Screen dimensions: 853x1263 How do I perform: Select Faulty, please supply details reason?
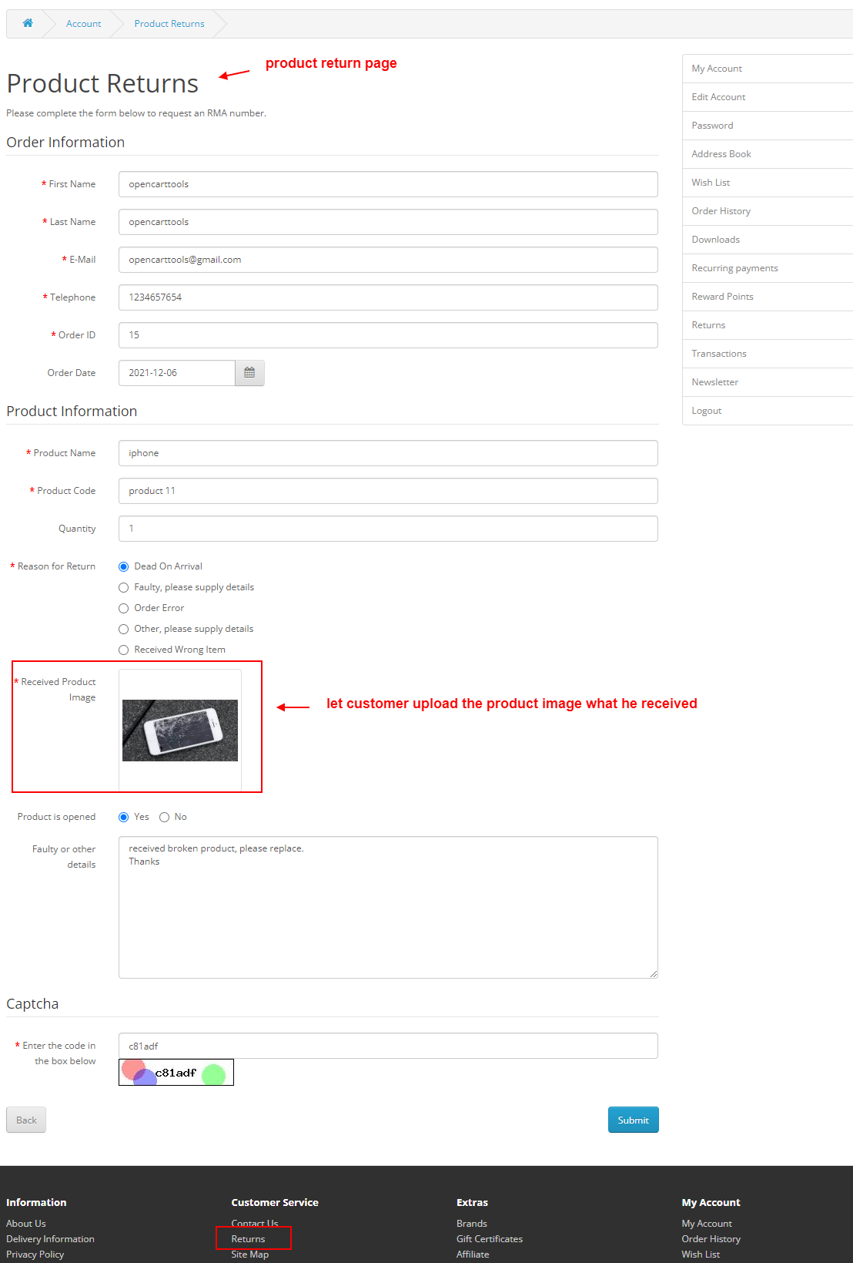tap(123, 587)
